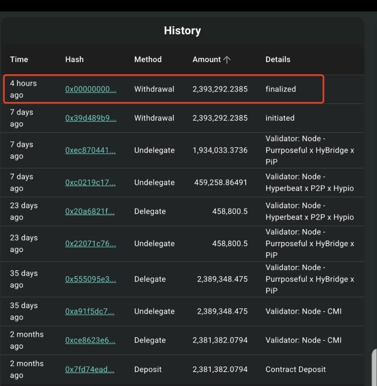Sort by the Hash column header
Viewport: 377px width, 386px height.
pyautogui.click(x=74, y=60)
